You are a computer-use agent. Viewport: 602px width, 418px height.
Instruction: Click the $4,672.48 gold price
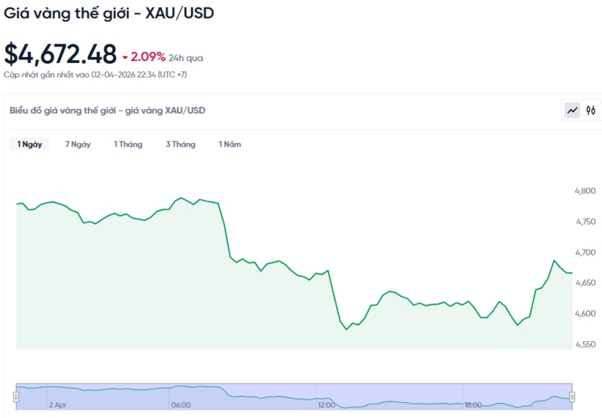(60, 54)
